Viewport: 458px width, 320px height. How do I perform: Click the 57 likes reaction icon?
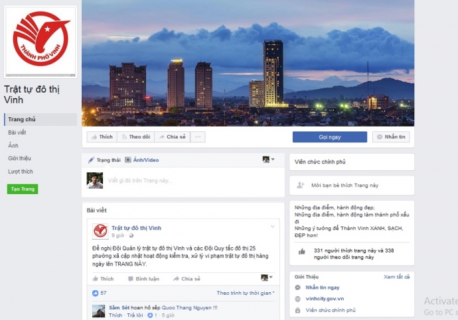pos(95,293)
